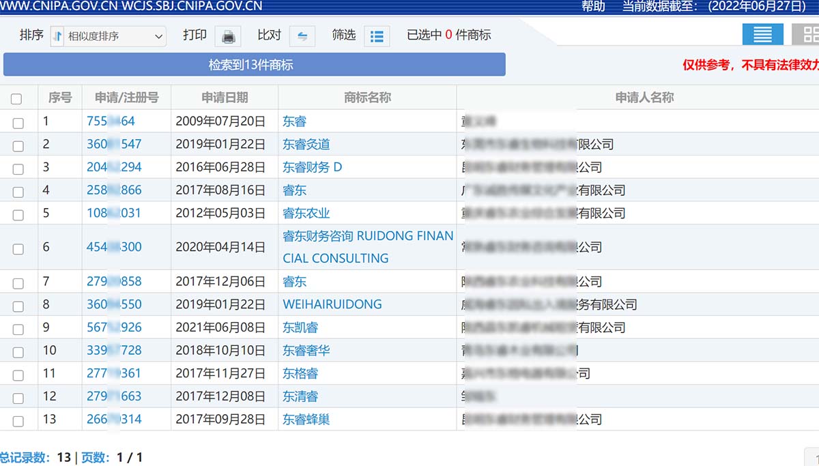Check the box for row 1 东睿
The image size is (819, 466).
(18, 123)
